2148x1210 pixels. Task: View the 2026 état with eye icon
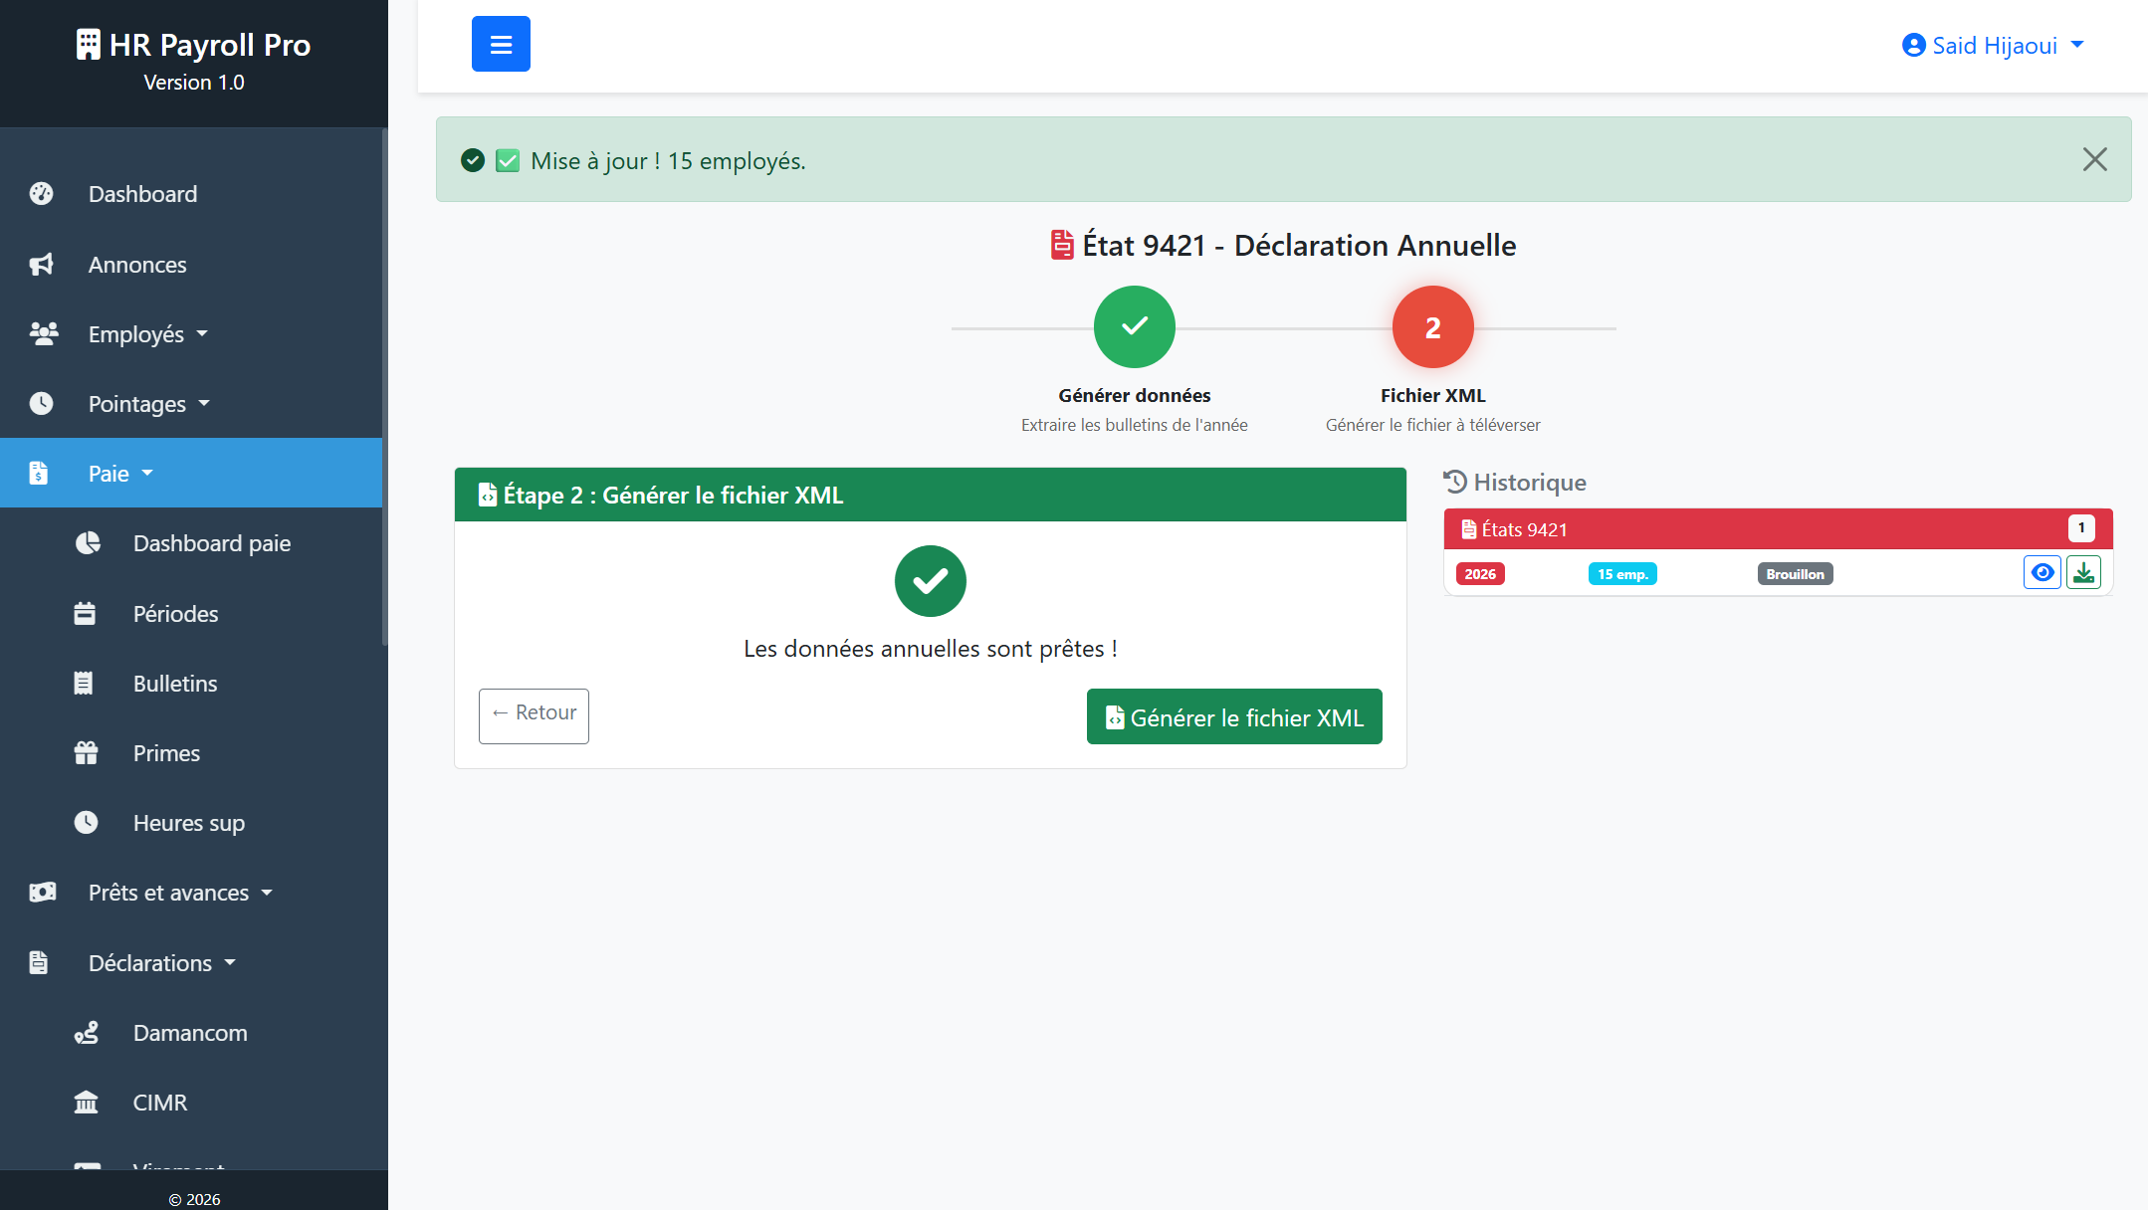pyautogui.click(x=2041, y=573)
